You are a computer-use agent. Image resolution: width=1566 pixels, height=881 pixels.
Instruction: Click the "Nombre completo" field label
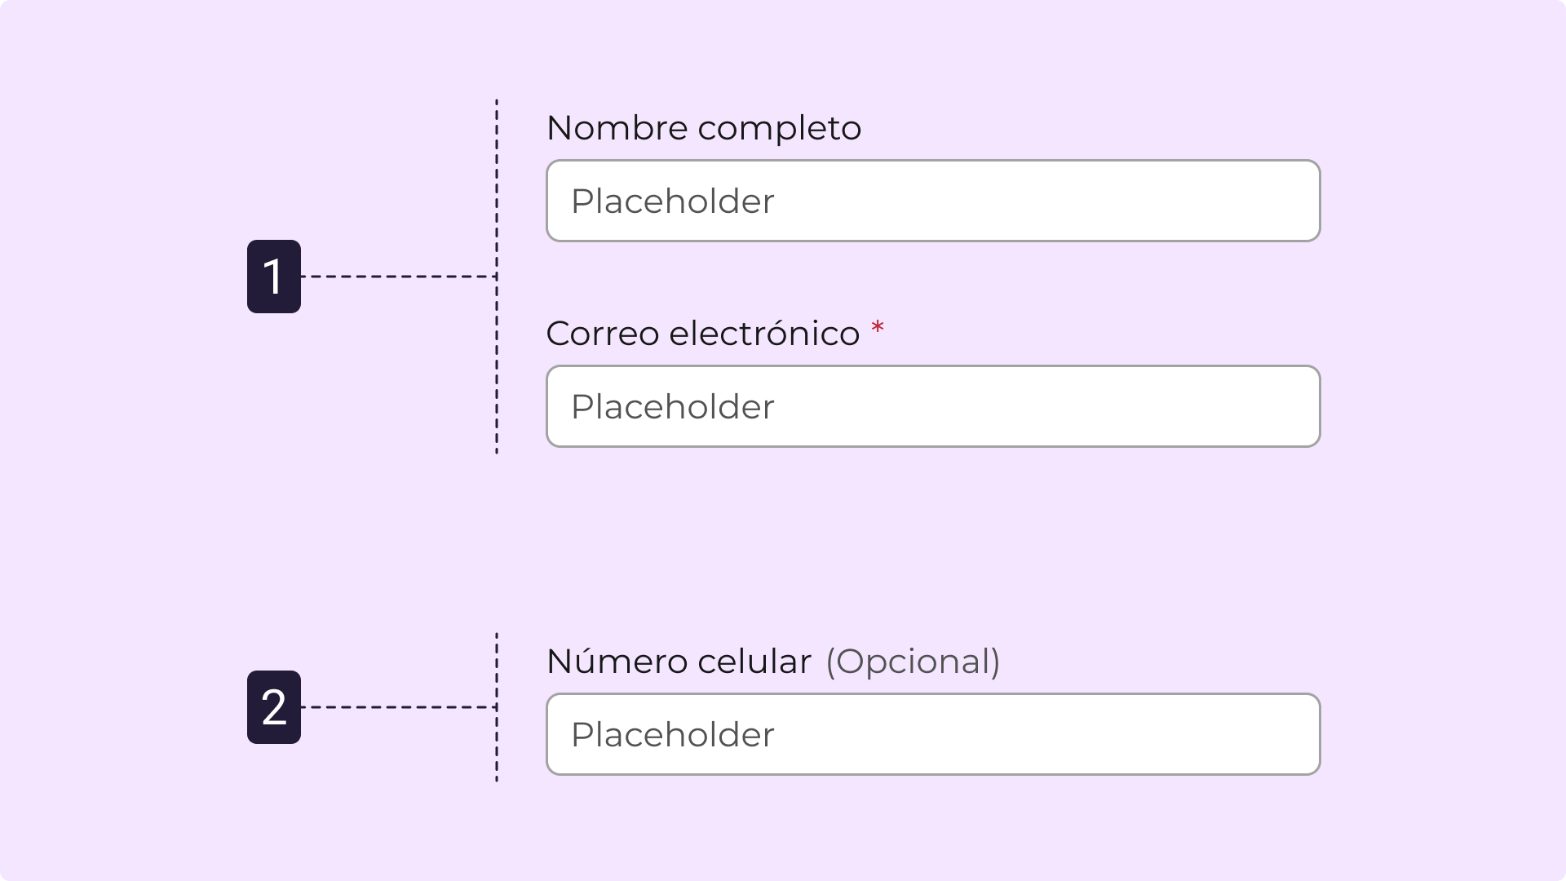(703, 128)
